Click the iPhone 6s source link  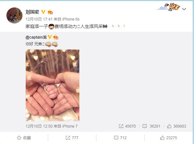pos(71,19)
